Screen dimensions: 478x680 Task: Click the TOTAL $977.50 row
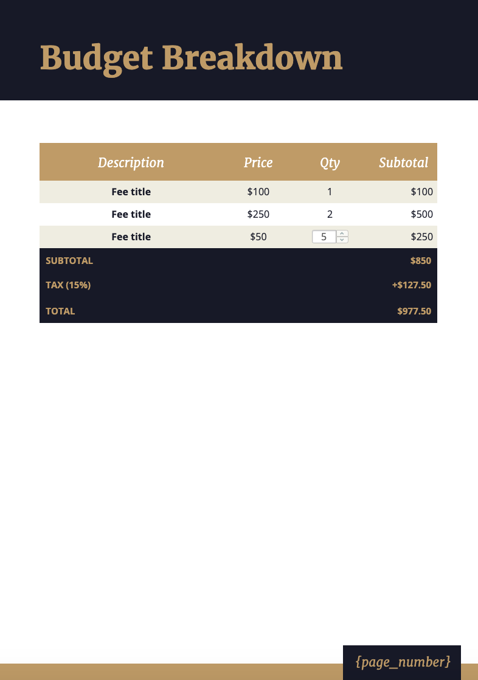(238, 311)
